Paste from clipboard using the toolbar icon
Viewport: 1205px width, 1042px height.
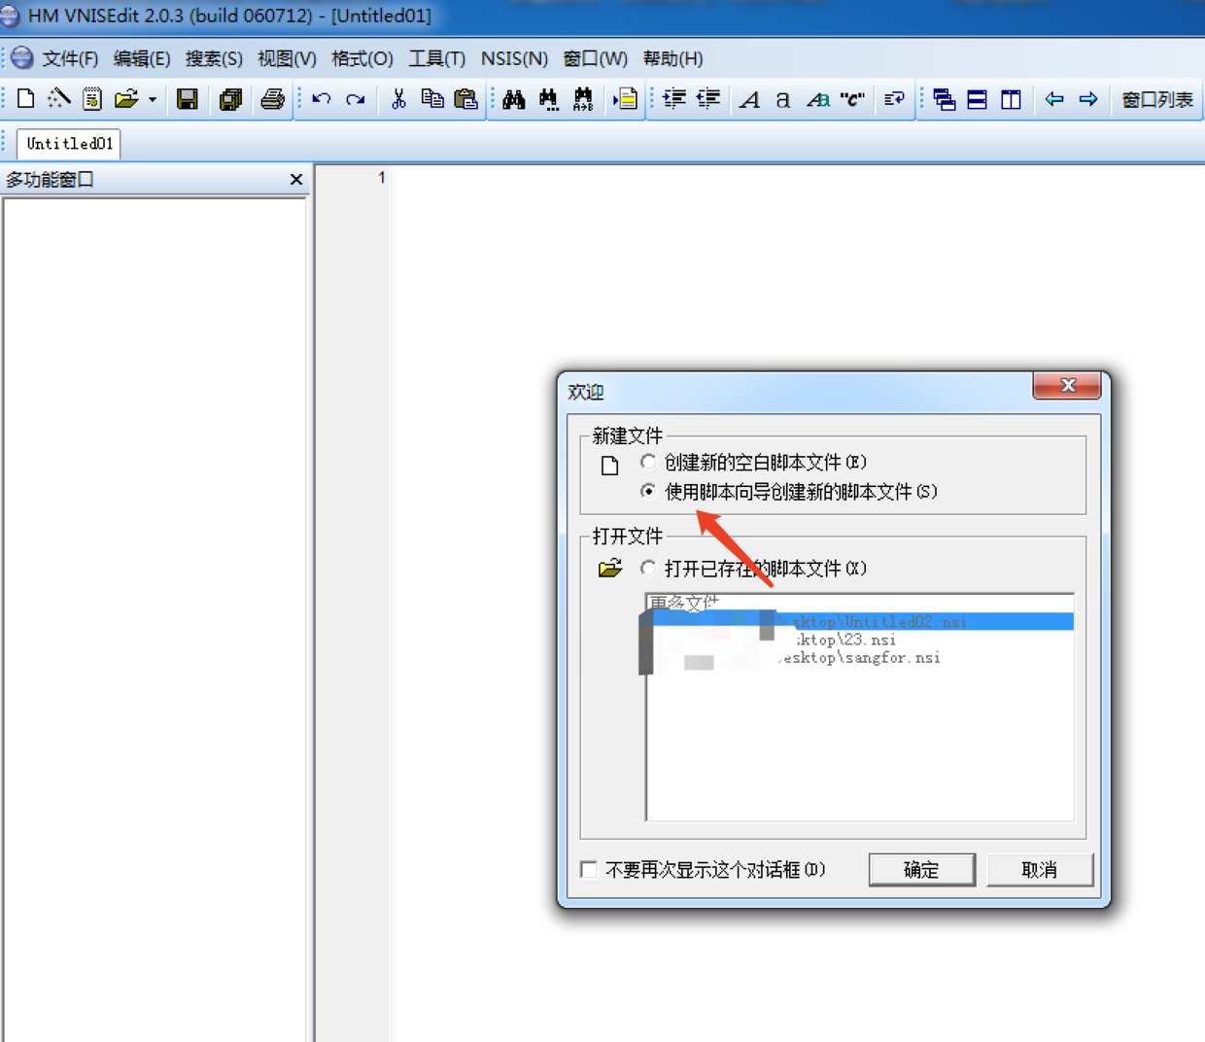click(x=466, y=98)
